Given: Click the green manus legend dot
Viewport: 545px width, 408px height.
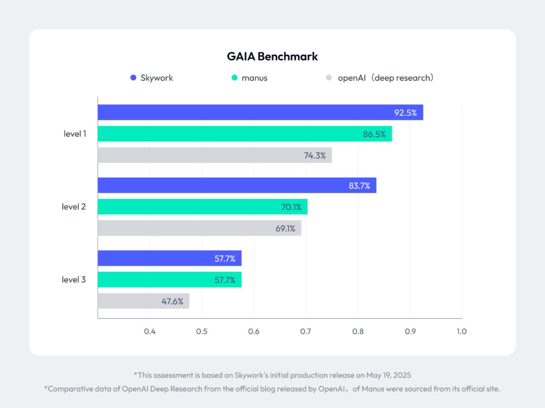Looking at the screenshot, I should [x=234, y=78].
